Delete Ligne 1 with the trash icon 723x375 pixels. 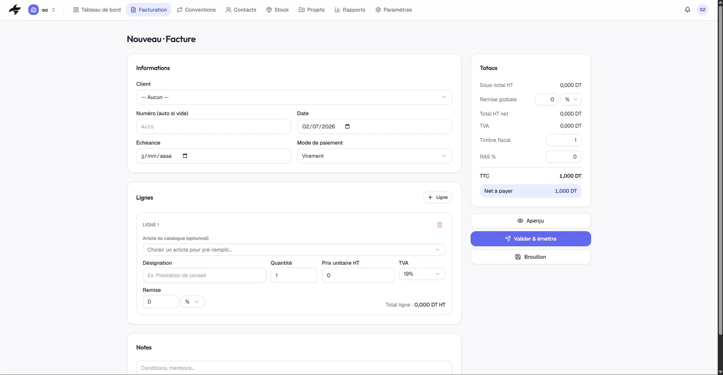click(439, 225)
